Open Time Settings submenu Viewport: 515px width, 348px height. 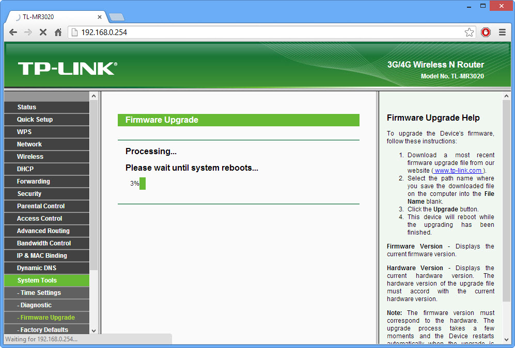point(46,293)
